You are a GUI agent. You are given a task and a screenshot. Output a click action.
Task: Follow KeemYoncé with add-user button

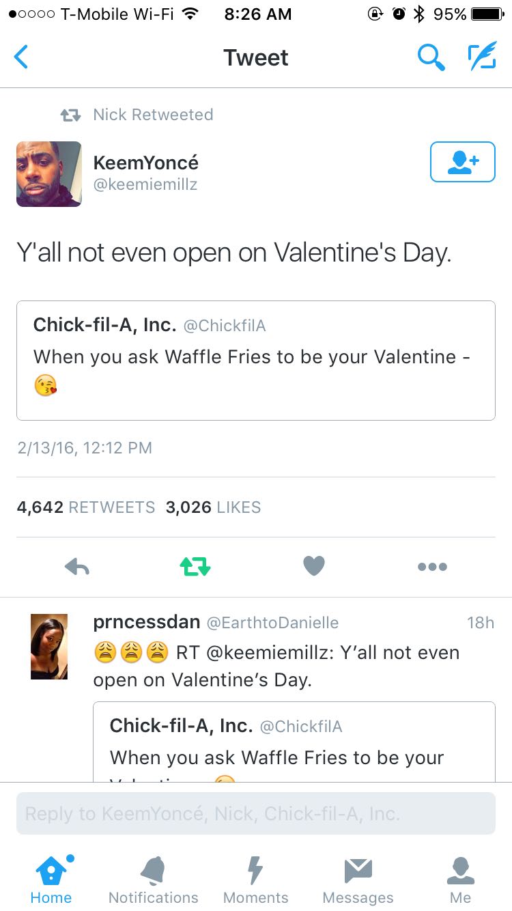pyautogui.click(x=462, y=162)
